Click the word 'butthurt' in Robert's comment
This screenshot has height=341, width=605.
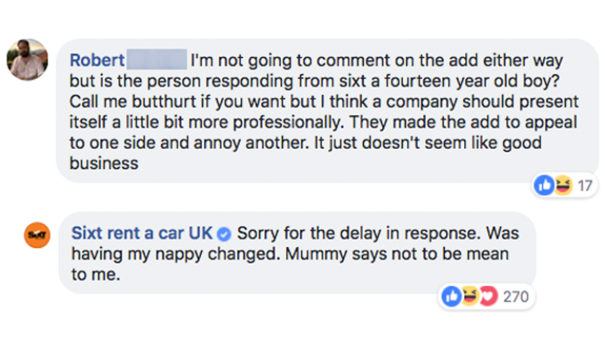164,101
